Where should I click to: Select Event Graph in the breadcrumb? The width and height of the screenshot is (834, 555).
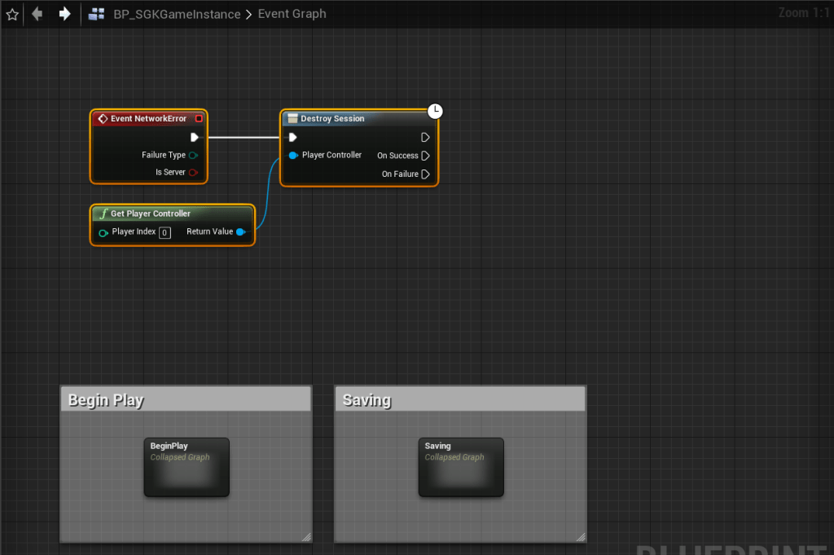tap(292, 14)
